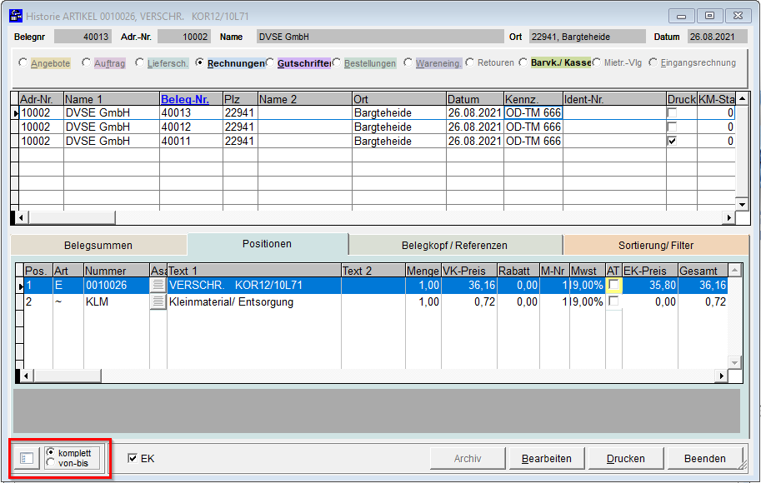Choose Mietr.-Vlg radio button
The width and height of the screenshot is (761, 483).
tap(597, 62)
